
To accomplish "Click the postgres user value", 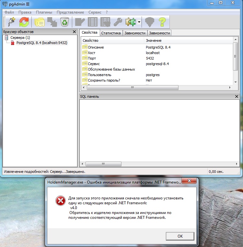I will coord(153,75).
